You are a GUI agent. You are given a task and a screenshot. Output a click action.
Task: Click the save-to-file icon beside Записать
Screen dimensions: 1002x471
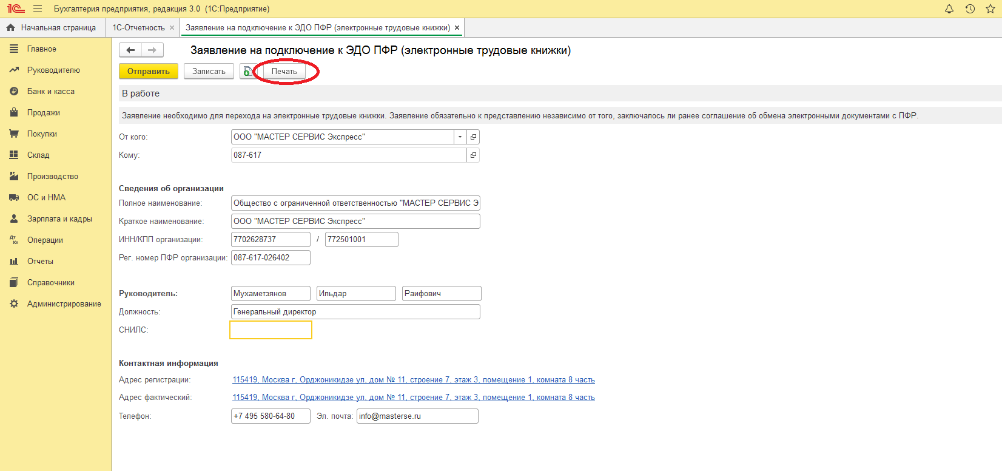pyautogui.click(x=247, y=72)
